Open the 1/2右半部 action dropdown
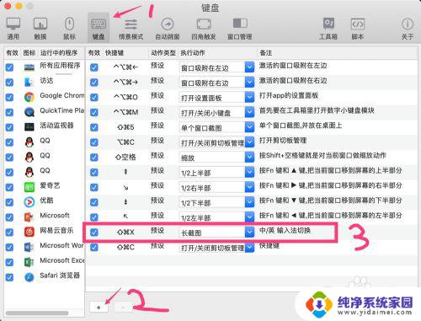Viewport: 421px width, 321px height. coord(249,187)
